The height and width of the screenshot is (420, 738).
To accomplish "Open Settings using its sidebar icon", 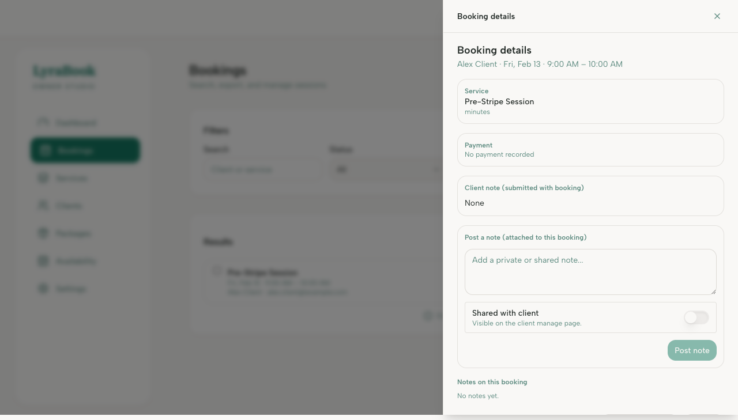I will coord(43,288).
